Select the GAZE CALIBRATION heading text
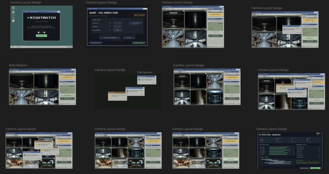The image size is (329, 174). (x=103, y=13)
